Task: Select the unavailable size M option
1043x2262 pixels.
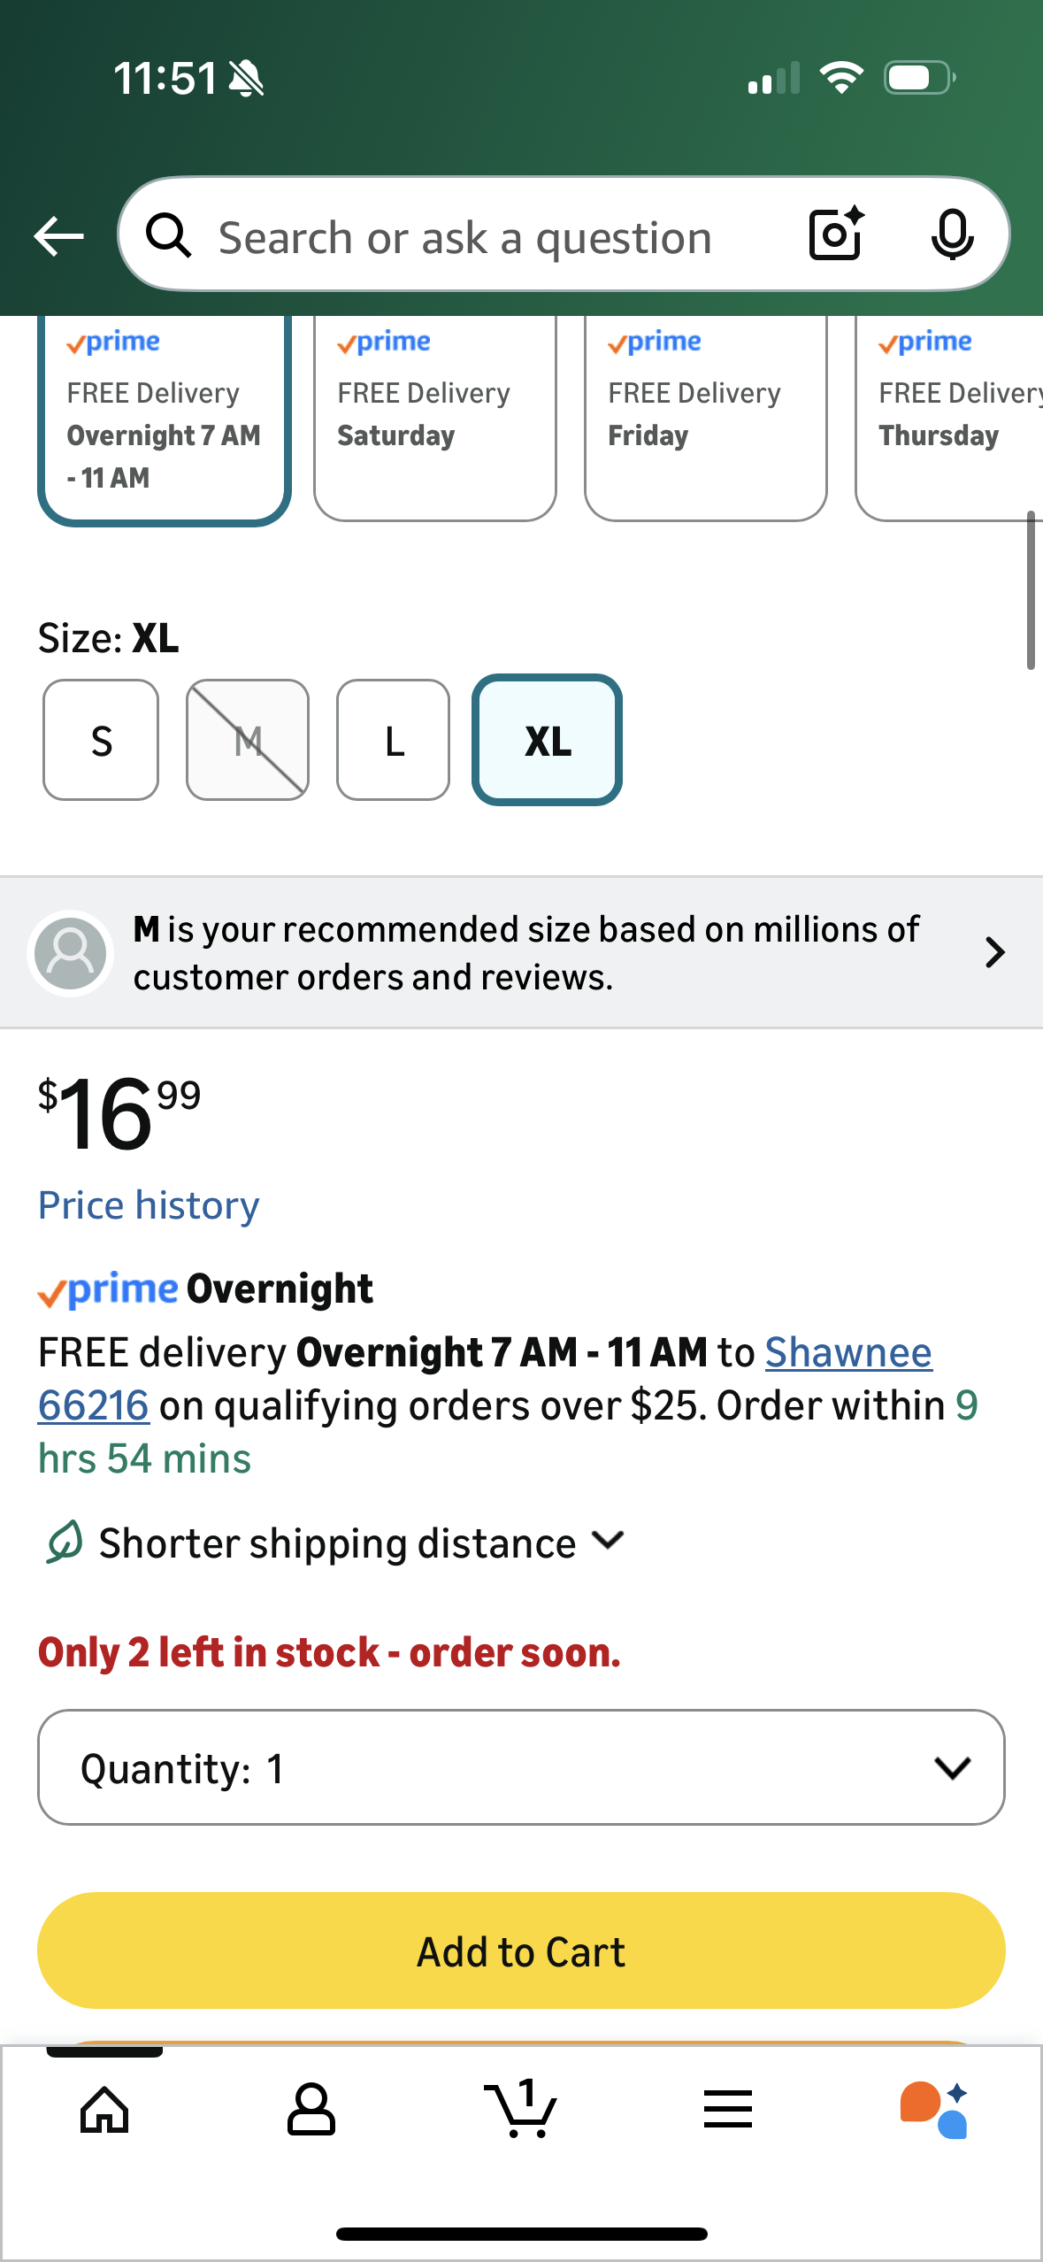Action: (248, 740)
